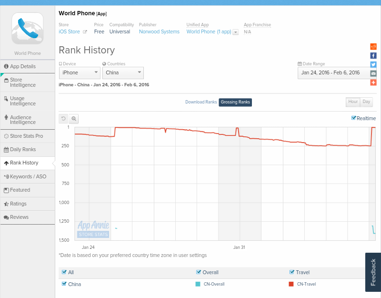Image resolution: width=381 pixels, height=298 pixels.
Task: Click the red CN-Travel legend swatch
Action: point(291,284)
